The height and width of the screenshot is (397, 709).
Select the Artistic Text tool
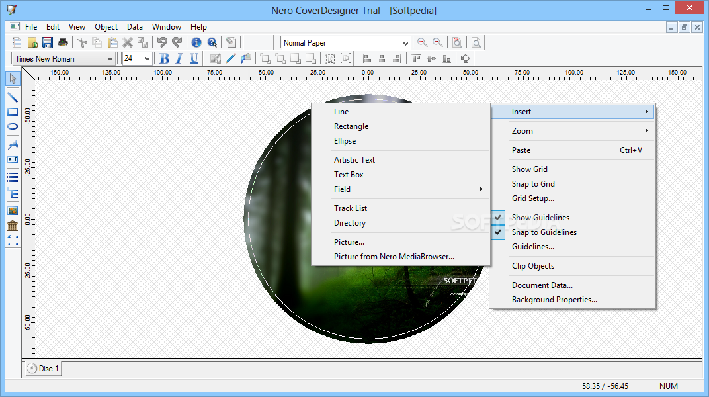[x=13, y=145]
